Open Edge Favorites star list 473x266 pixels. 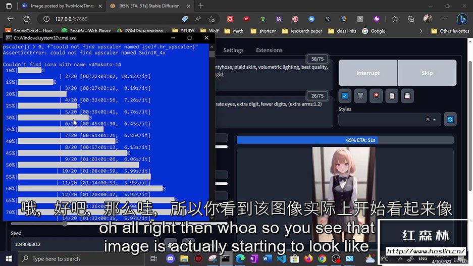click(395, 19)
